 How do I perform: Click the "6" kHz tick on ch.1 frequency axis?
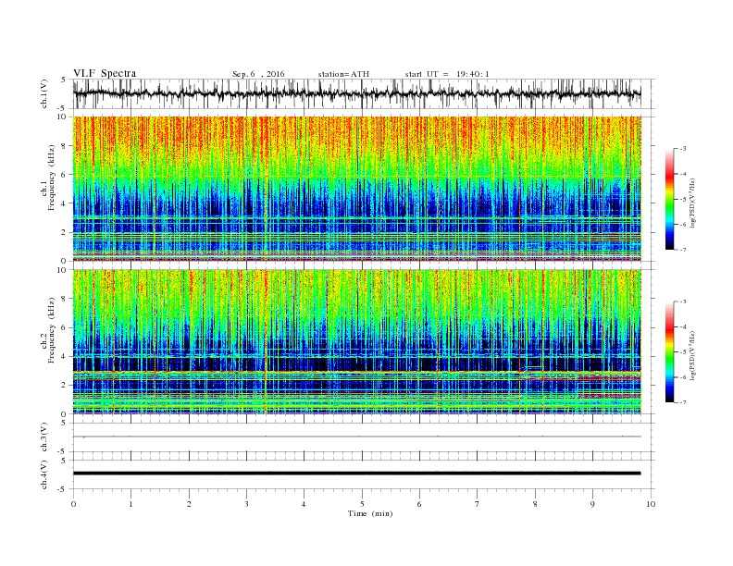point(65,175)
